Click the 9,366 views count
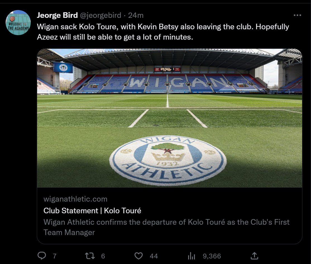The width and height of the screenshot is (311, 264). (212, 256)
